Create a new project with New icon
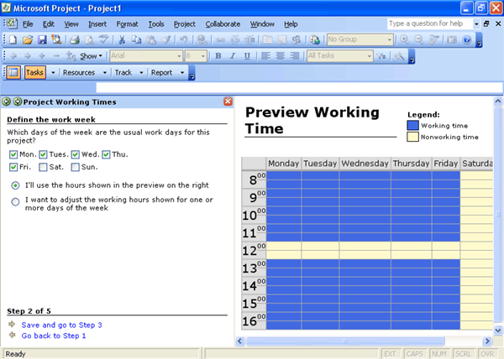Viewport: 504px width, 359px height. pos(13,39)
